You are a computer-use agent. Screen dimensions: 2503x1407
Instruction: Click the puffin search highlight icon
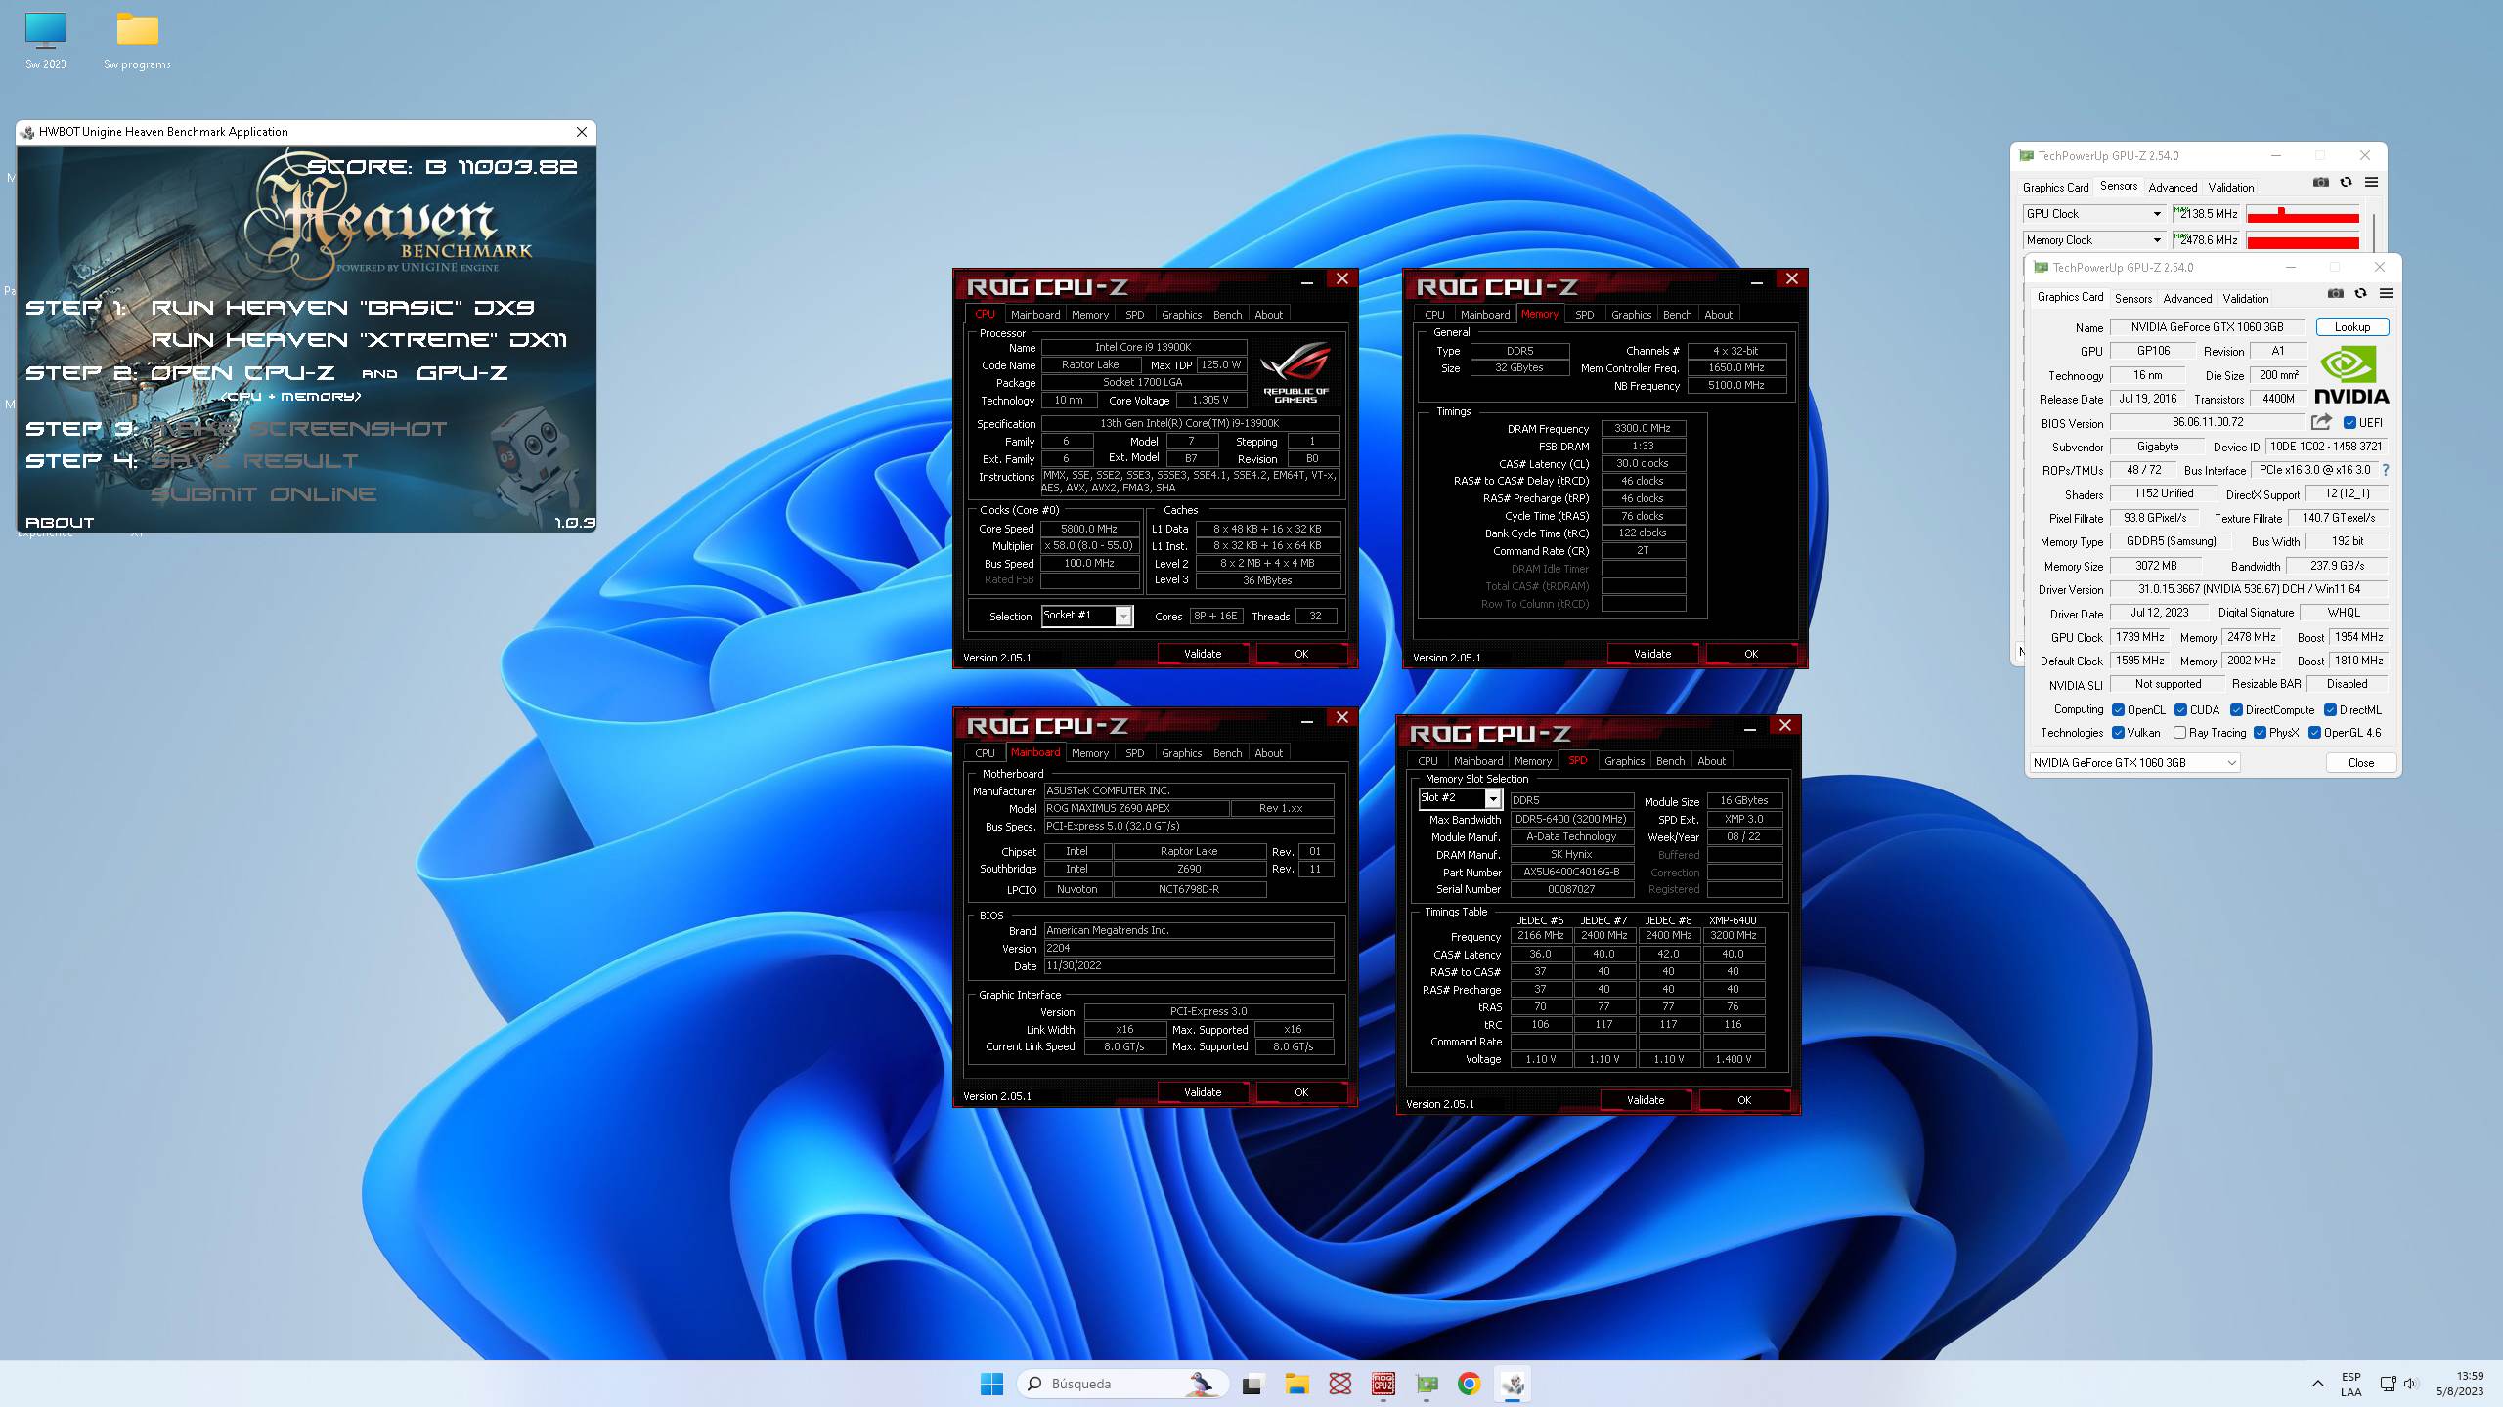[1201, 1384]
